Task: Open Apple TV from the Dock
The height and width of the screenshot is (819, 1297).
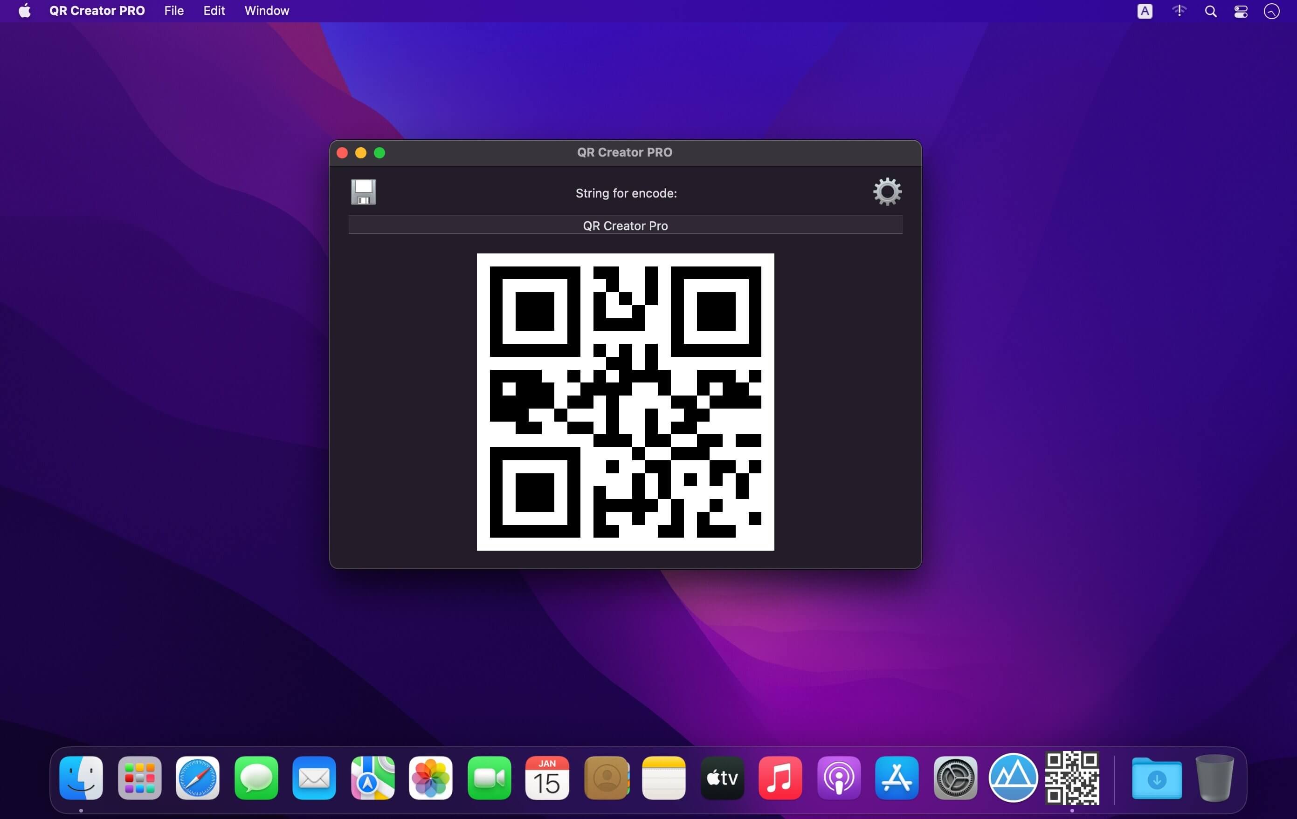Action: (x=722, y=778)
